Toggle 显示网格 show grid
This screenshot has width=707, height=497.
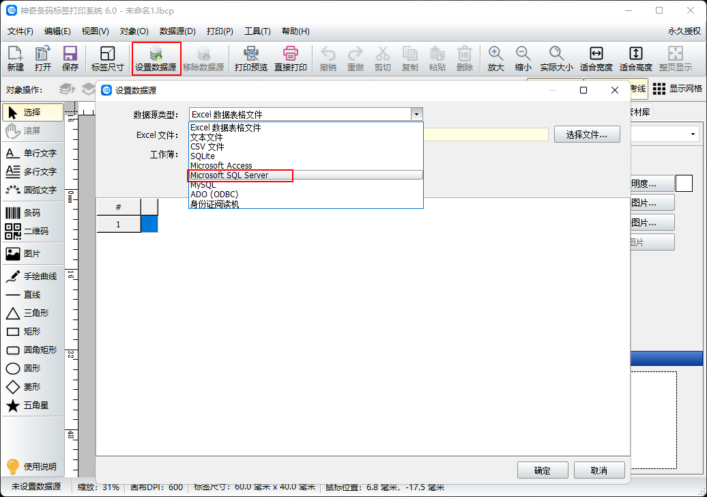677,89
